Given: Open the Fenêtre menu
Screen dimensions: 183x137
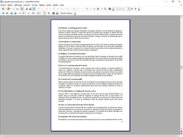Looking at the screenshot, I should click(55, 5).
